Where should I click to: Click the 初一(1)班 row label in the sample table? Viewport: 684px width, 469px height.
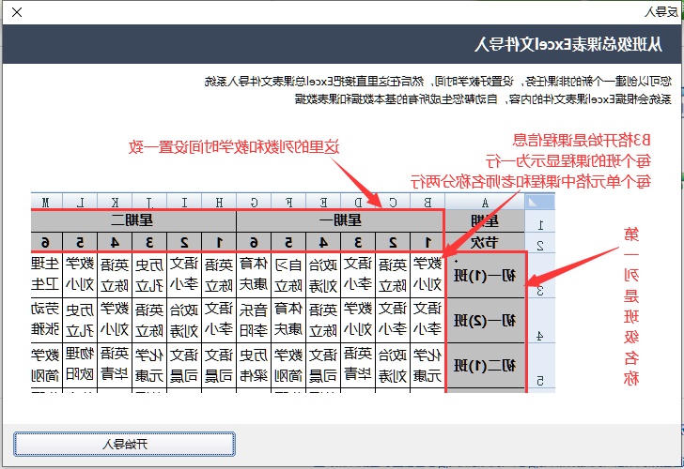pyautogui.click(x=485, y=275)
